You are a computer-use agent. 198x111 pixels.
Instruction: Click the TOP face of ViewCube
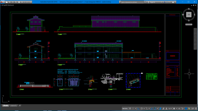[189, 15]
